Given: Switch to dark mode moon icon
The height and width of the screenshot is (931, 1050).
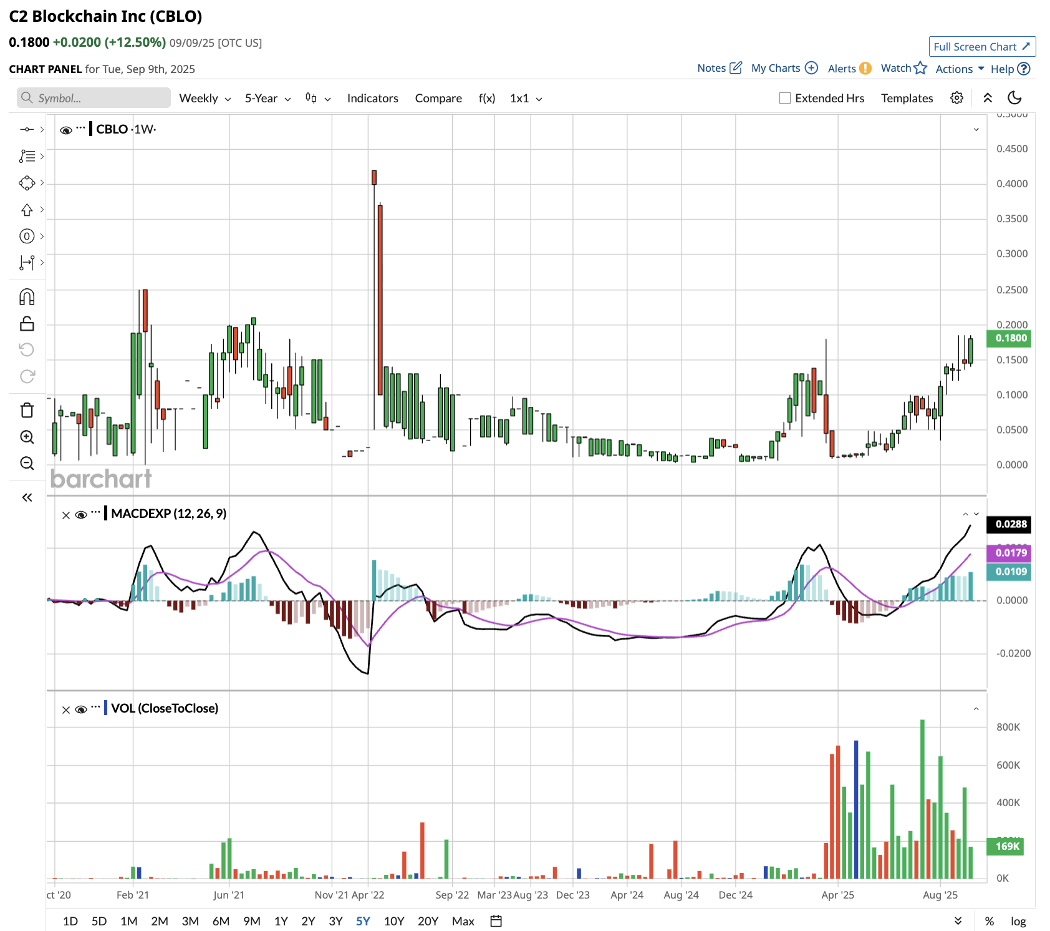Looking at the screenshot, I should (x=1014, y=97).
